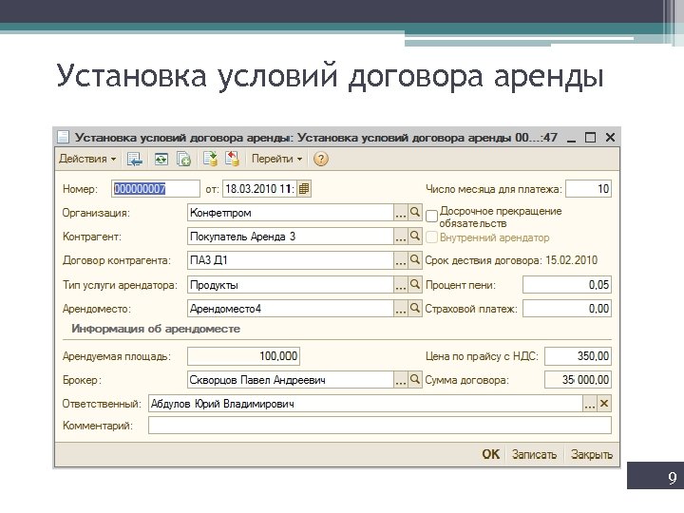Image resolution: width=684 pixels, height=513 pixels.
Task: Click the Номер input field
Action: (x=155, y=189)
